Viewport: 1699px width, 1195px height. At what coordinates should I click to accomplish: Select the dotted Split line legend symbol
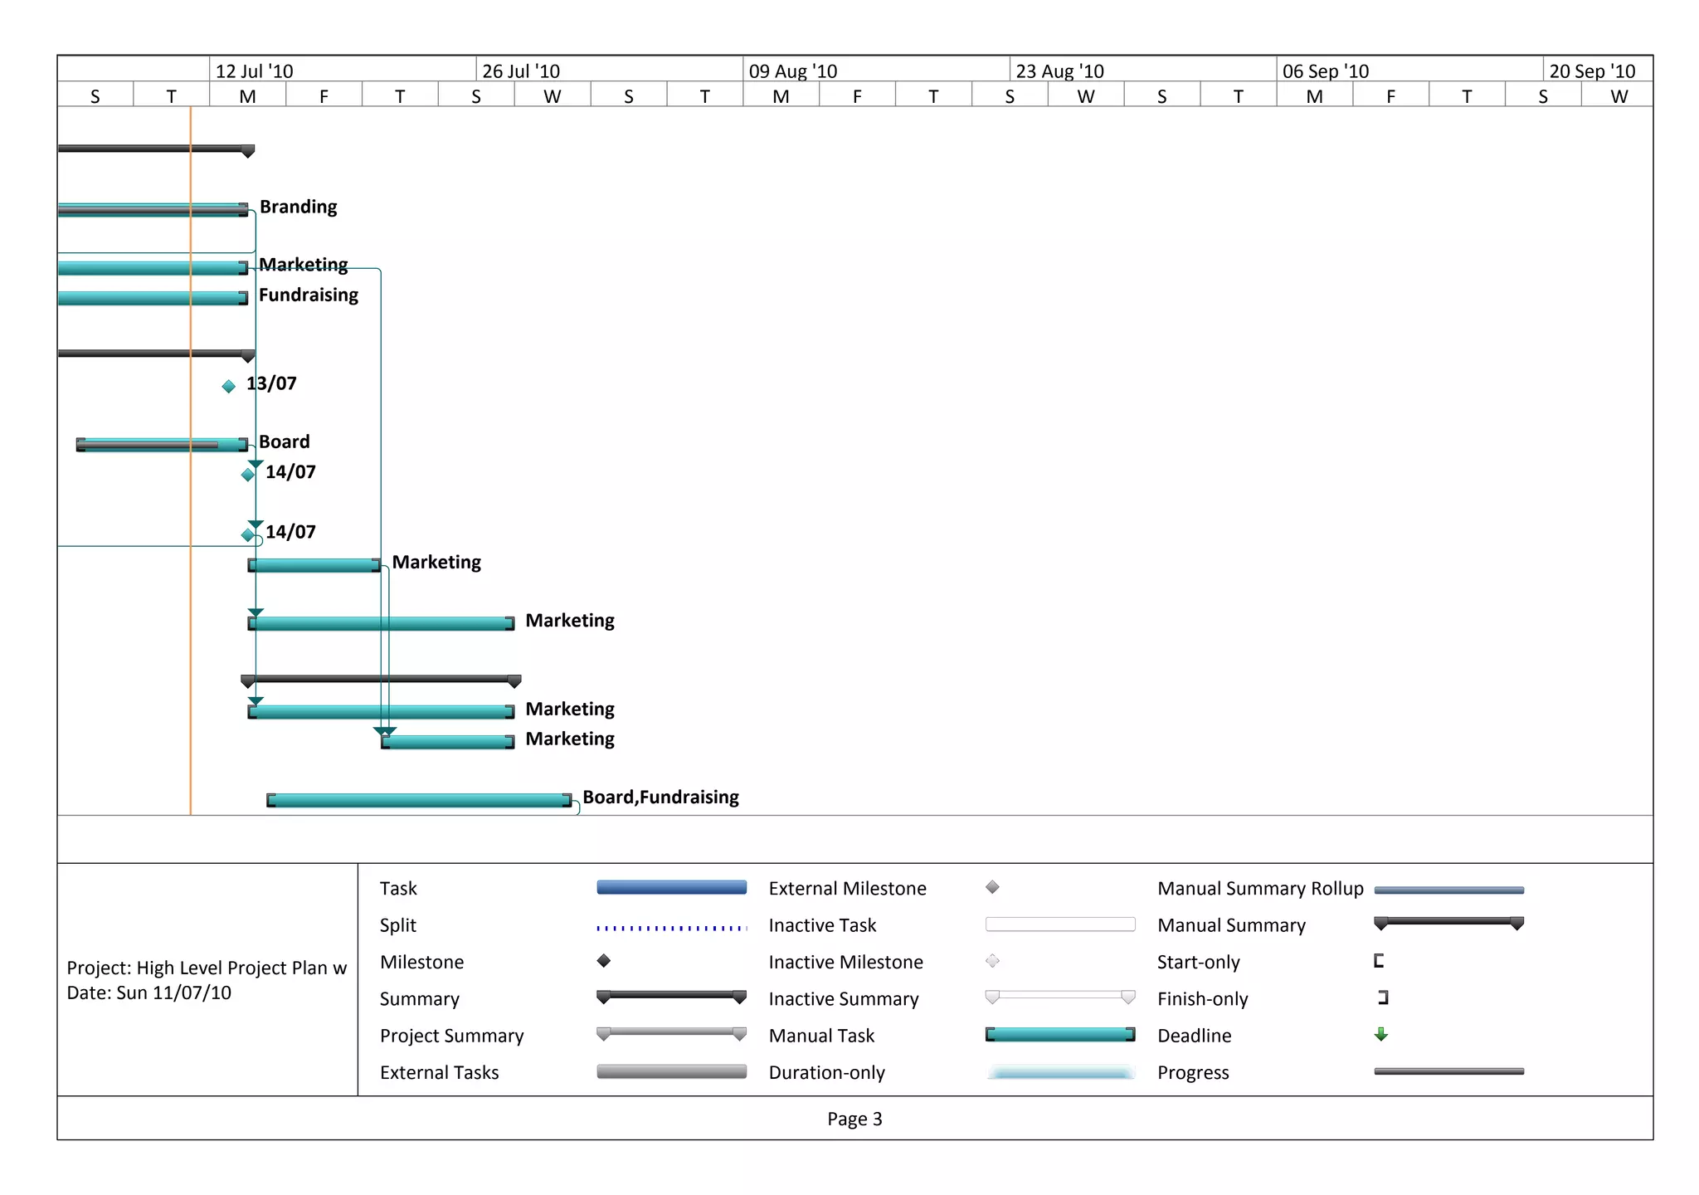671,928
